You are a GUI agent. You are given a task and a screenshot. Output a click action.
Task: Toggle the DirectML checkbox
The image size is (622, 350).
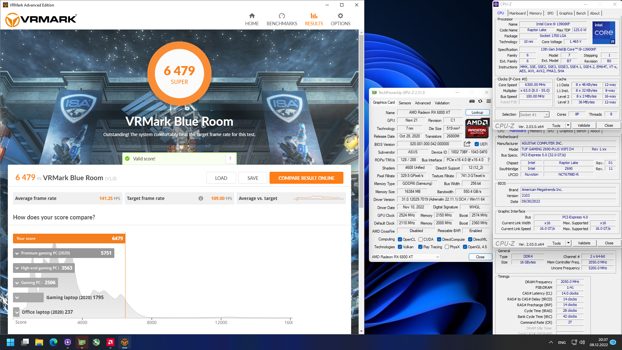(470, 239)
